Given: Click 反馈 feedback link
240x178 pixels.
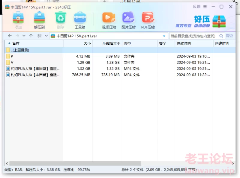Looking at the screenshot, I should [x=197, y=7].
